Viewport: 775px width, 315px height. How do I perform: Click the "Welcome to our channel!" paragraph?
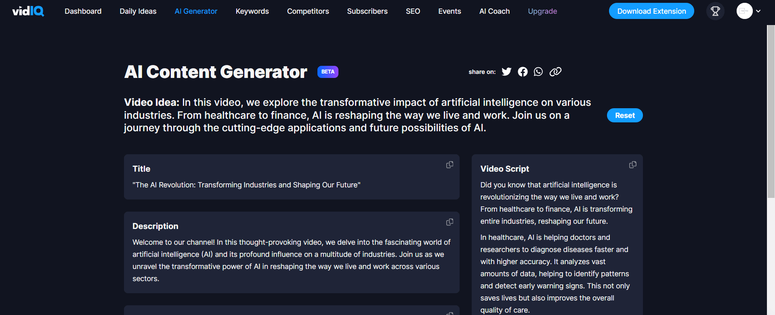(292, 260)
